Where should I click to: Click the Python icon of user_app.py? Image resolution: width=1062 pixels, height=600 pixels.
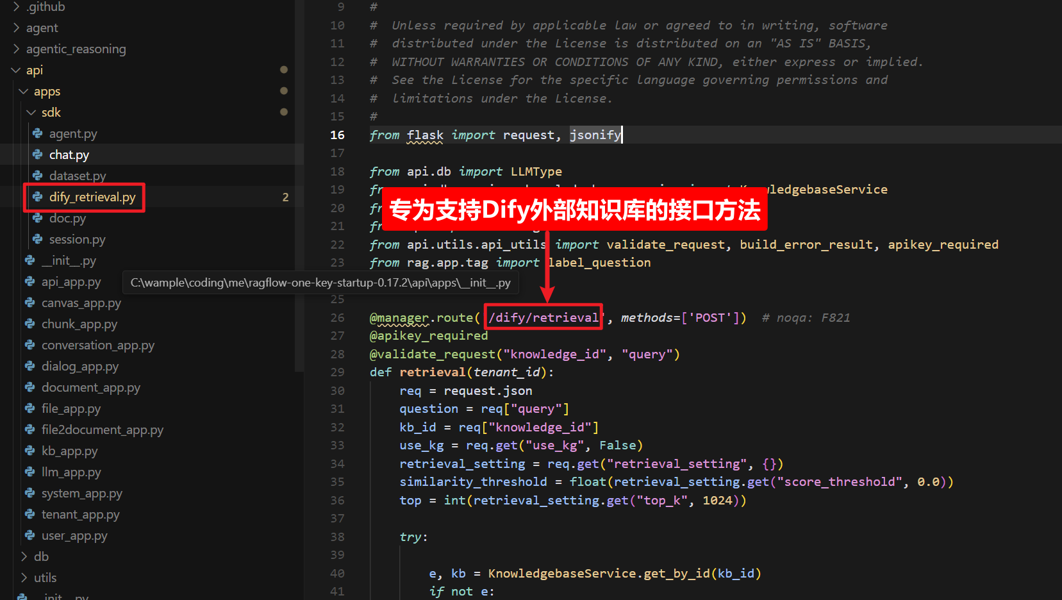pos(30,535)
